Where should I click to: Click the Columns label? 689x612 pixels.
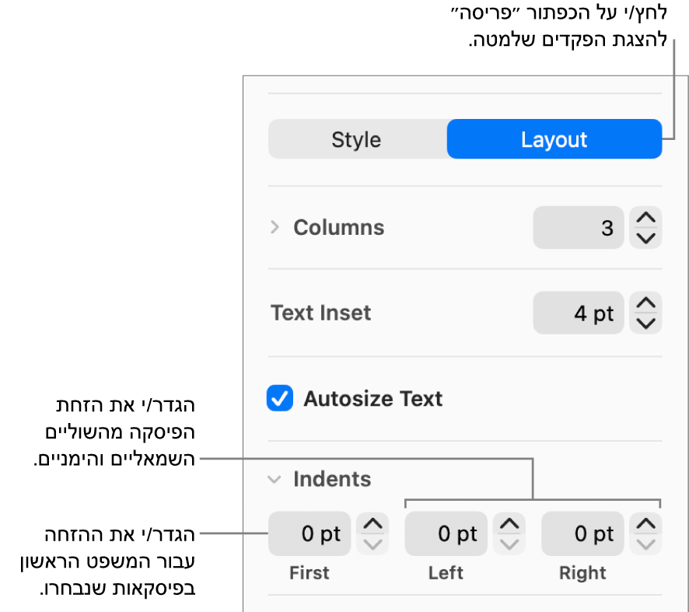(x=338, y=227)
